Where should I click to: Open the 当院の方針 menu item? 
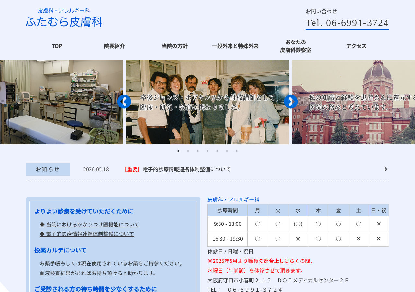pos(175,46)
